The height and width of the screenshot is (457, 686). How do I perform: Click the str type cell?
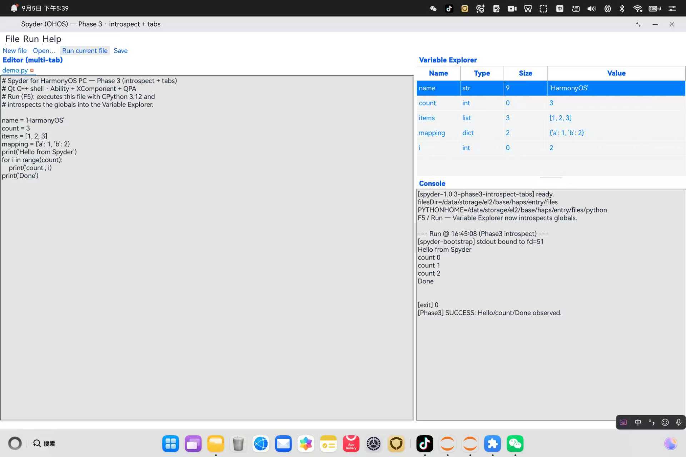pyautogui.click(x=482, y=88)
